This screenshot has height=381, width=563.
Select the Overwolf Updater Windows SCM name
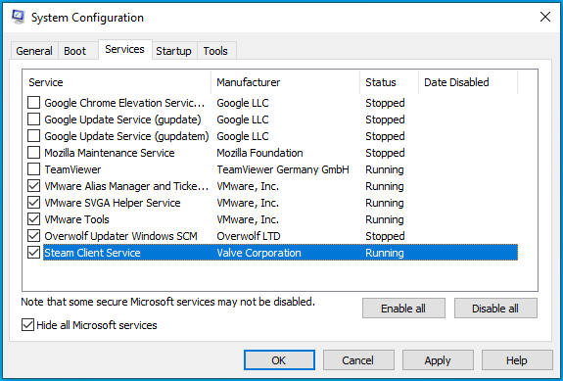click(121, 236)
